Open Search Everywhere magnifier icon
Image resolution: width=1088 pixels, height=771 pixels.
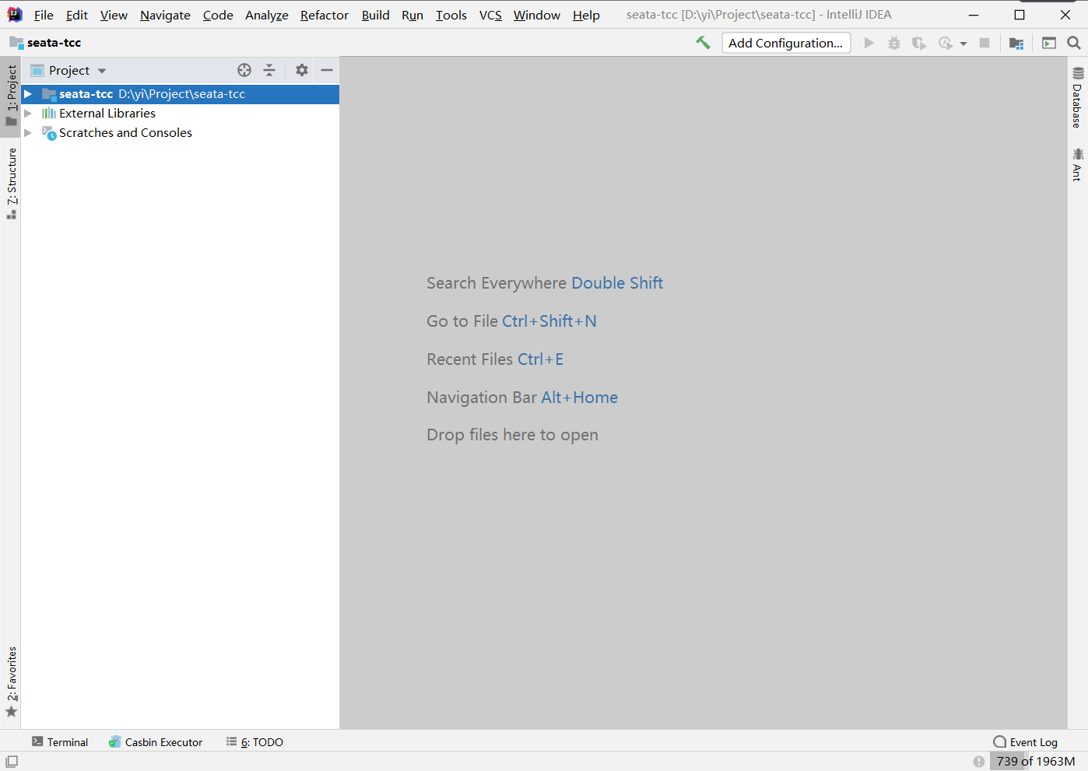click(1074, 43)
